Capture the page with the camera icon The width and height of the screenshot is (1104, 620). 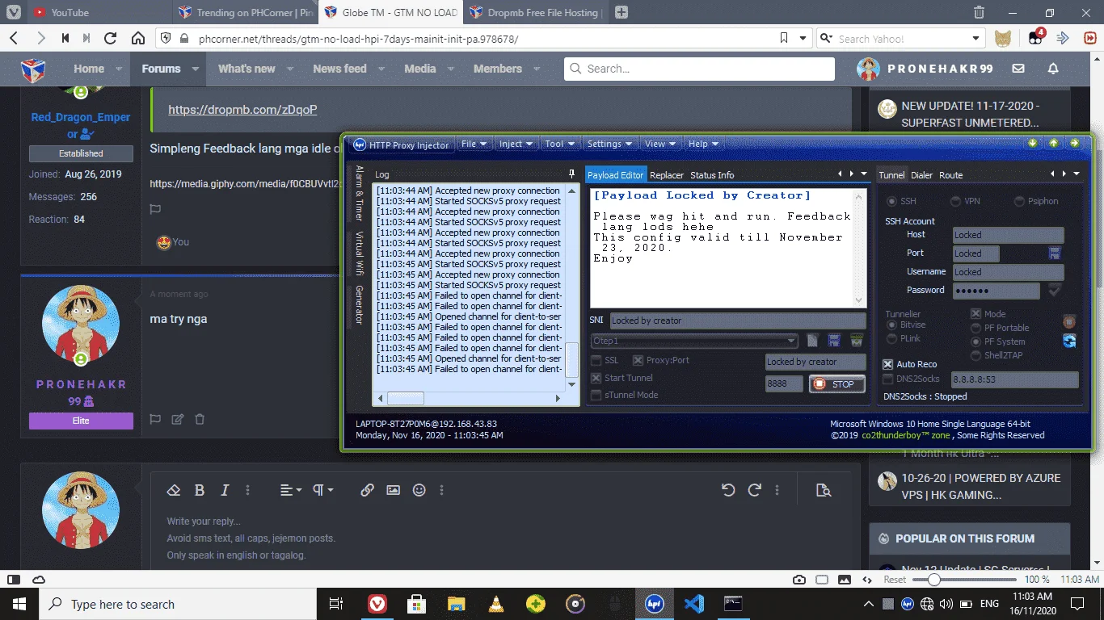pyautogui.click(x=799, y=580)
